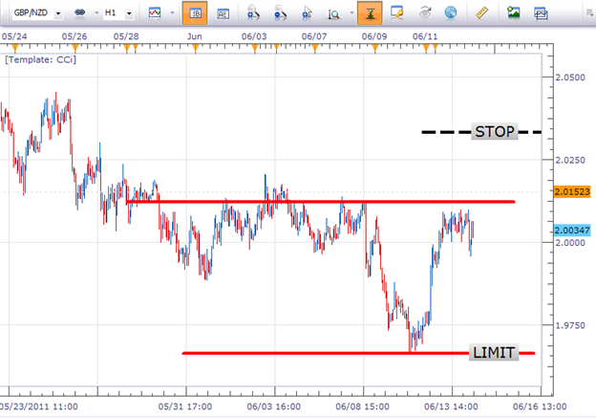This screenshot has width=596, height=418.
Task: Open the GBP/NZD symbol dropdown
Action: point(58,13)
